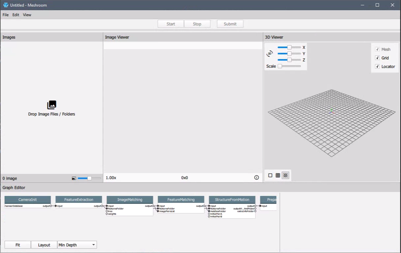This screenshot has width=401, height=253.
Task: Click StructureFromMotion initialPairB pin
Action: coord(209,216)
